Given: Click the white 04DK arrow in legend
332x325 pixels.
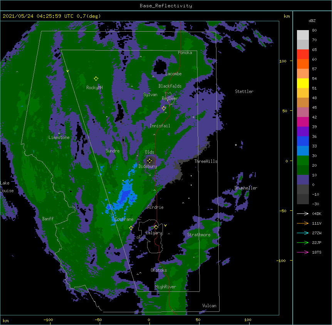Looking at the screenshot, I should pyautogui.click(x=303, y=213).
